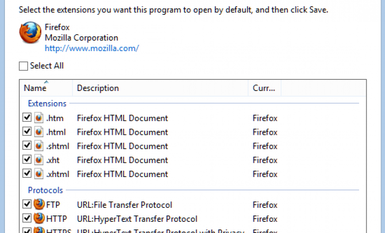
Task: Open the http://www.mozilla.com/ link
Action: [92, 48]
